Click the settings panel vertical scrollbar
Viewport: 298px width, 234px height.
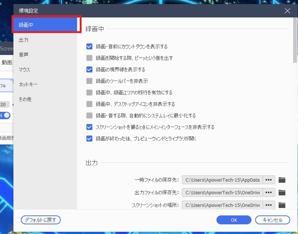tap(295, 40)
